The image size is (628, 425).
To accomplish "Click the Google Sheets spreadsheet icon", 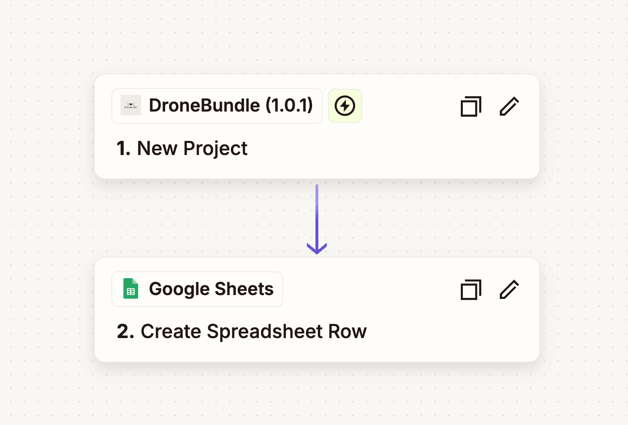I will point(131,288).
